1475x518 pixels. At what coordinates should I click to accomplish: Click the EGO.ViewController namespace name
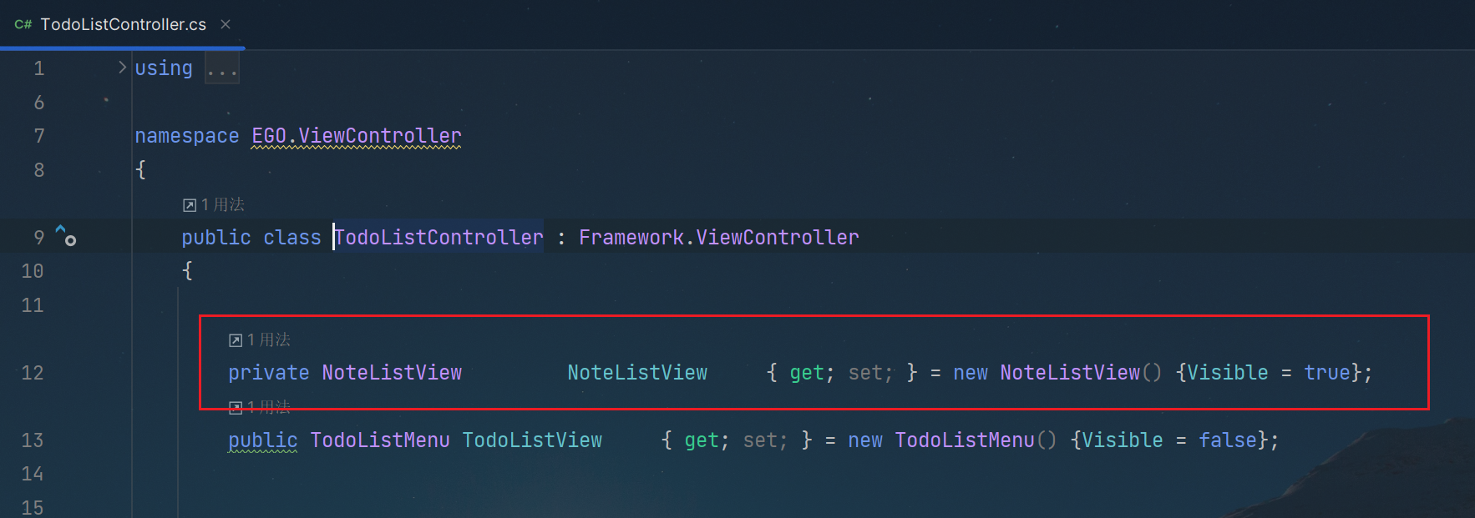(x=357, y=136)
